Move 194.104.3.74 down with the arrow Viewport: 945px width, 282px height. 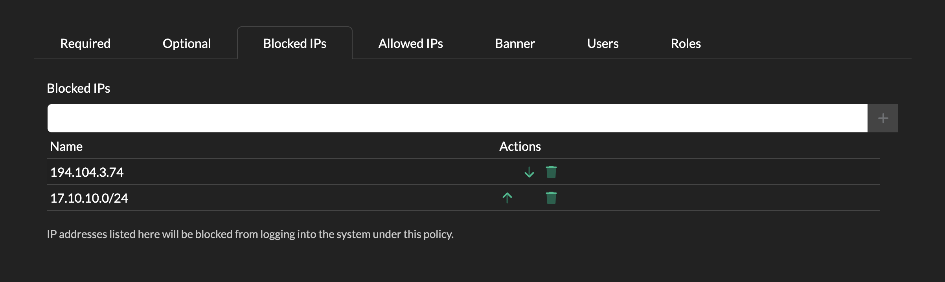(529, 172)
